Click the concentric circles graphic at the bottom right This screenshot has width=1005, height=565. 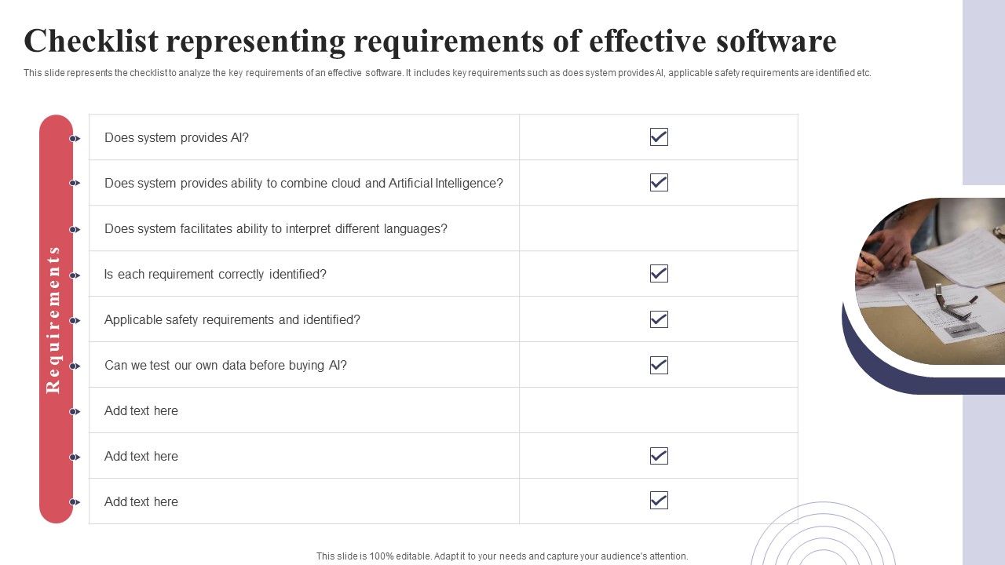(823, 538)
